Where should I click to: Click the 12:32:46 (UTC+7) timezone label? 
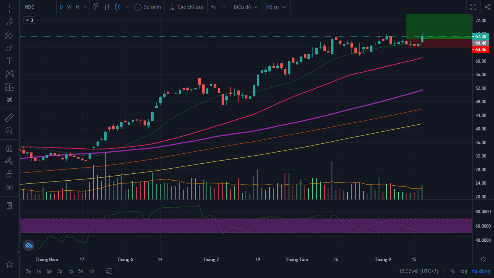418,271
